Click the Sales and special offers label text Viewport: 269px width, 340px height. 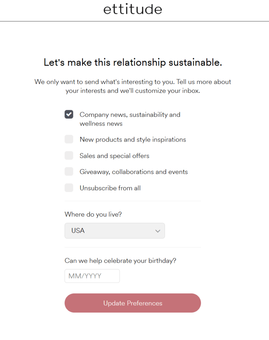(x=114, y=155)
